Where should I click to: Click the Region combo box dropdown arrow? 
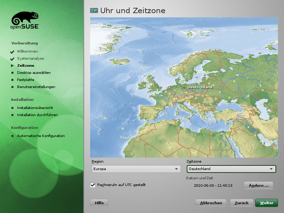[176, 169]
